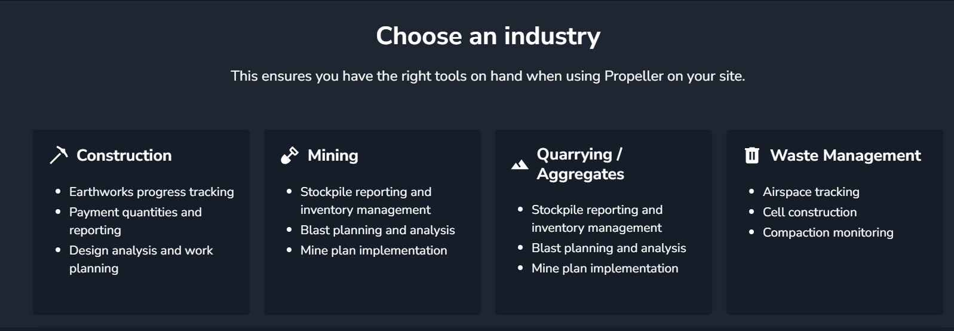Click Mine plan implementation in Mining card
The height and width of the screenshot is (331, 954).
(374, 250)
